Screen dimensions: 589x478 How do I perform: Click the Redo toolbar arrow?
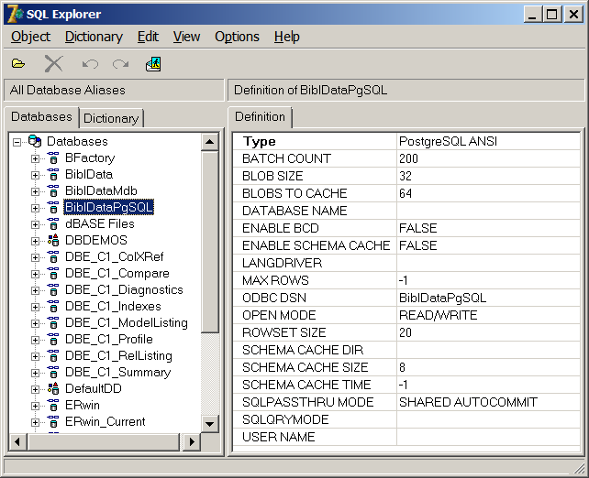pyautogui.click(x=120, y=64)
